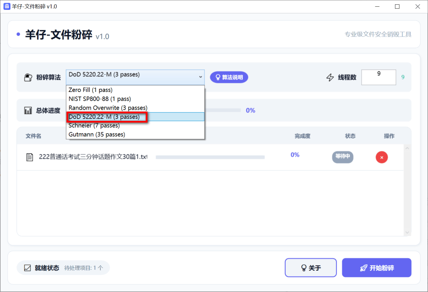428x292 pixels.
Task: Click the rocket icon on 开始粉碎
Action: tap(363, 268)
